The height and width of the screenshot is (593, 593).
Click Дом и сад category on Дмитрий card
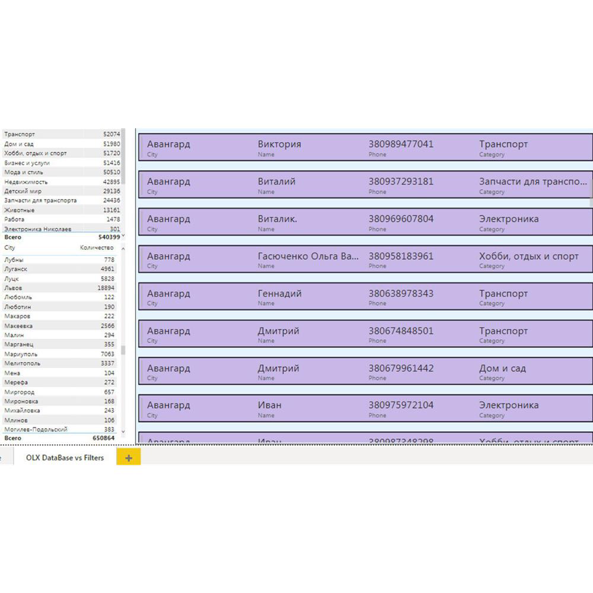click(x=502, y=368)
